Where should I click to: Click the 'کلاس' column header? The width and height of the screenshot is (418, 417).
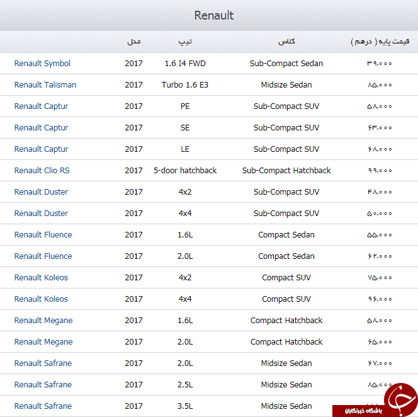(286, 42)
